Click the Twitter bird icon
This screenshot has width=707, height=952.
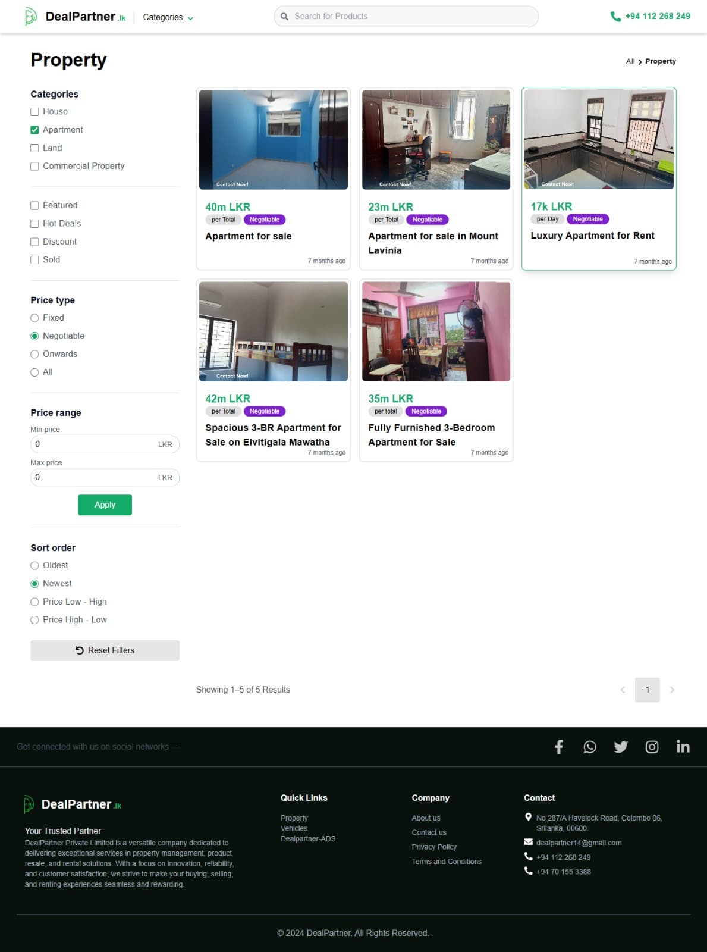pyautogui.click(x=620, y=747)
